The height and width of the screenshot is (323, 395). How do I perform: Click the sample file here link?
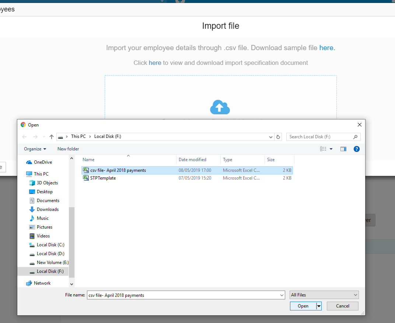click(327, 48)
